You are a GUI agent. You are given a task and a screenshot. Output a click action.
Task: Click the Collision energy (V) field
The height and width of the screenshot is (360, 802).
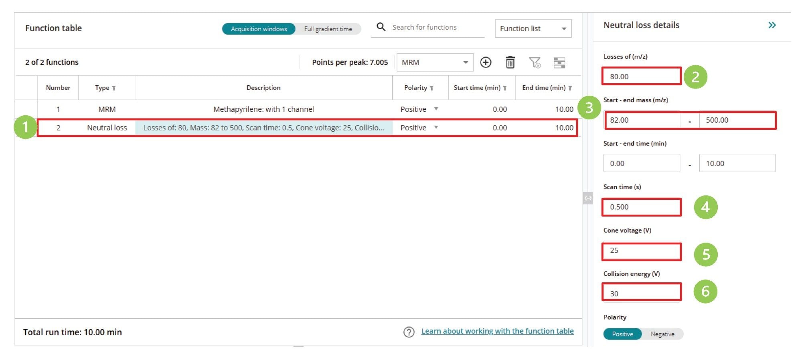641,292
